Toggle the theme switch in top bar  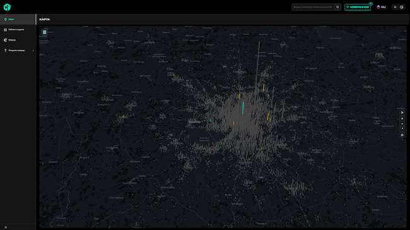point(399,7)
